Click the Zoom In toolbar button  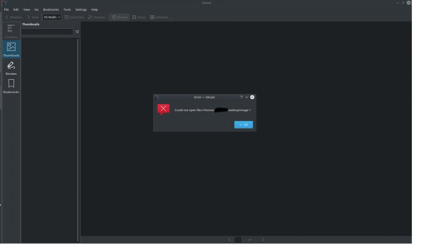pyautogui.click(x=97, y=17)
